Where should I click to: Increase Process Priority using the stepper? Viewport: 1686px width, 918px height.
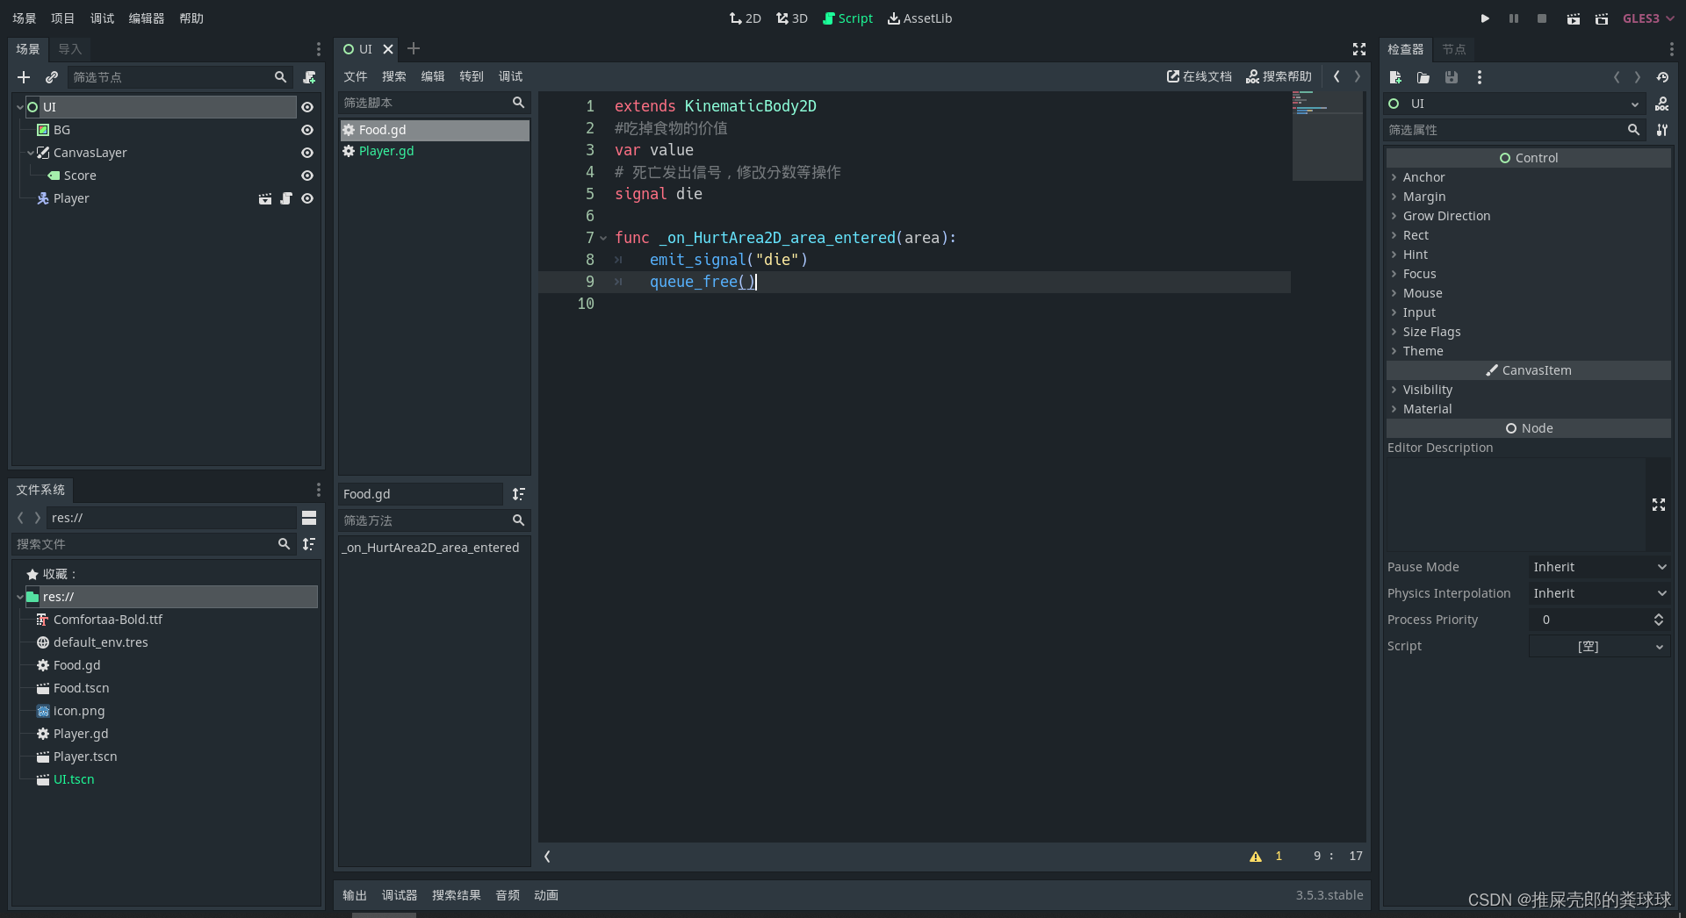coord(1659,615)
